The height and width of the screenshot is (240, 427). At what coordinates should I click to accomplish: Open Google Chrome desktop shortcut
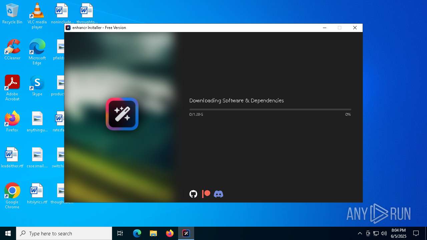coord(12,196)
